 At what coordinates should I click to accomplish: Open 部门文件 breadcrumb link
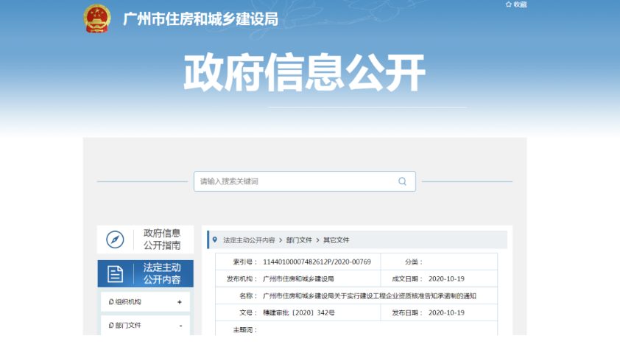point(299,240)
